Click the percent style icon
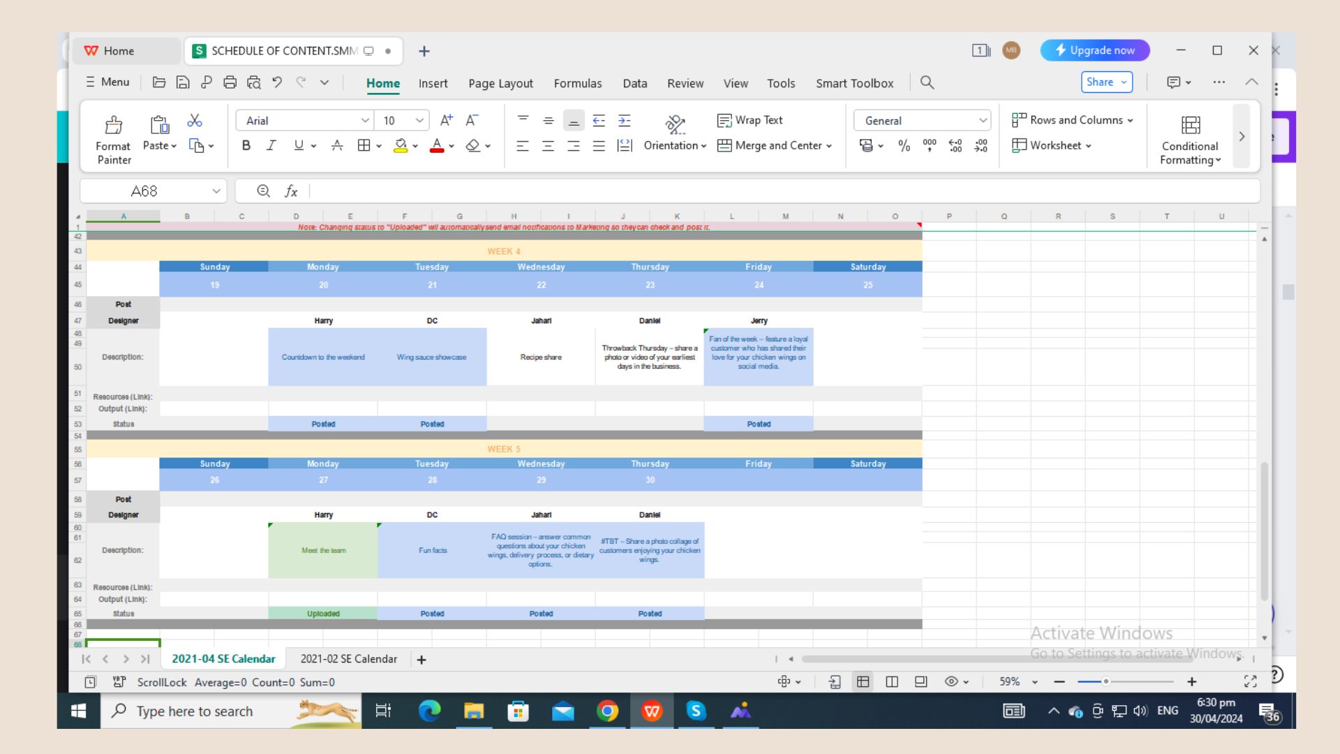Image resolution: width=1340 pixels, height=754 pixels. [x=904, y=146]
